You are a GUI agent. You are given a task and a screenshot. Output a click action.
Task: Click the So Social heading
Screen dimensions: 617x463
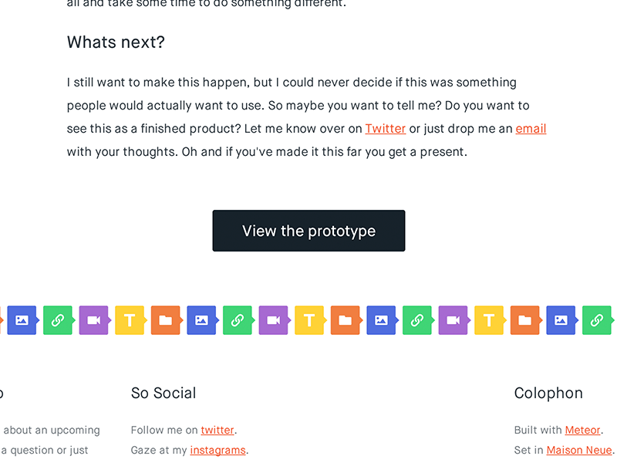point(164,393)
